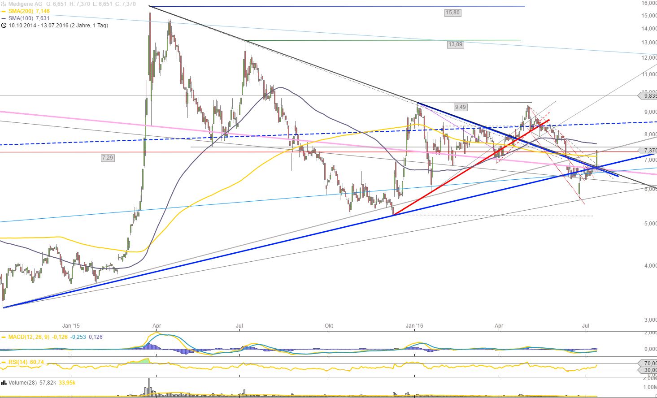This screenshot has width=657, height=398.
Task: Select the Okt label on the time axis
Action: [x=328, y=326]
